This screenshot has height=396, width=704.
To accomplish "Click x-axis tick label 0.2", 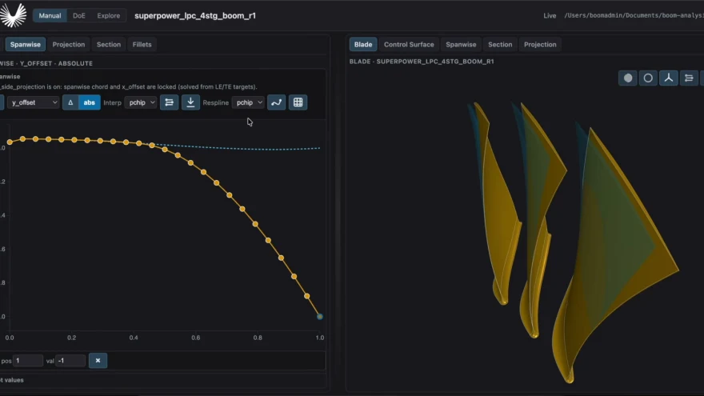I will coord(71,338).
